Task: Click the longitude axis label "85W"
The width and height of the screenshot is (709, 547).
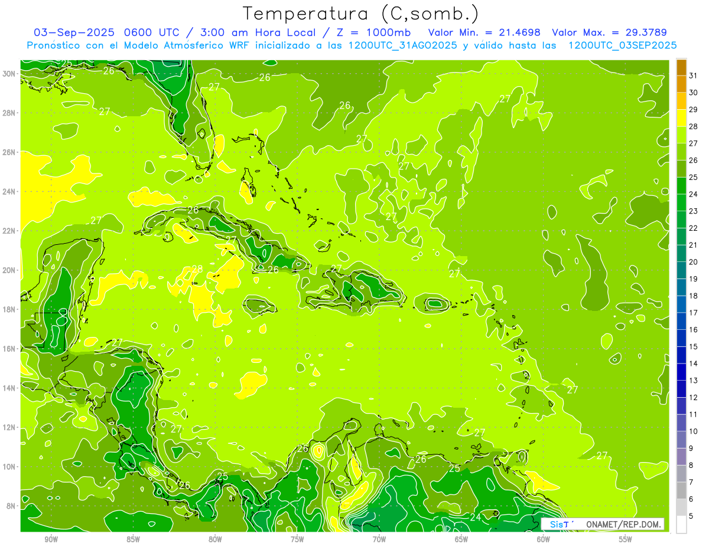Action: tap(133, 539)
